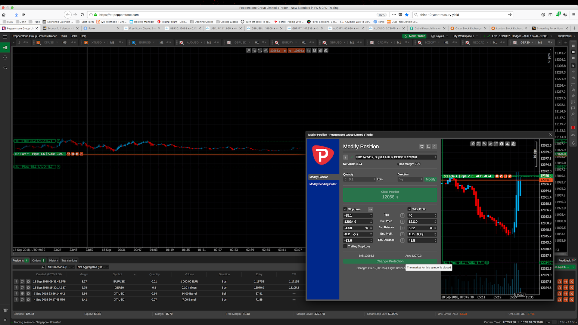Viewport: 578px width, 325px height.
Task: Click the stop loss arrow button beside Stop Loss
Action: coord(370,209)
